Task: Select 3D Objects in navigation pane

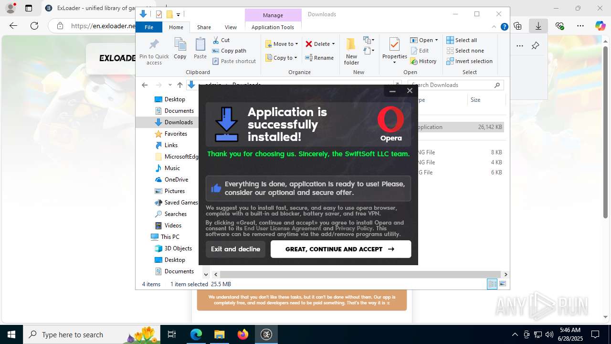Action: (173, 248)
